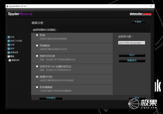Uncheck the 色域 test checkbox
163x114 pixels.
pyautogui.click(x=37, y=35)
